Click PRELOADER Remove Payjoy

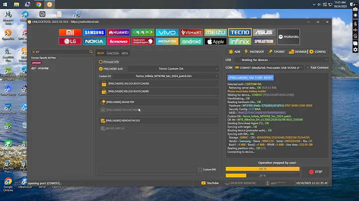coord(159,120)
